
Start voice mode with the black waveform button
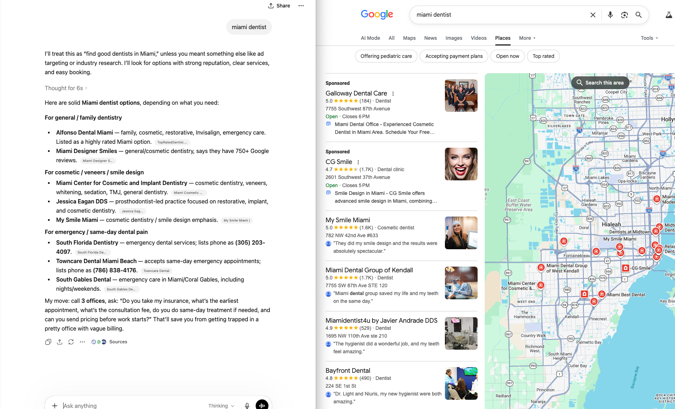point(262,405)
